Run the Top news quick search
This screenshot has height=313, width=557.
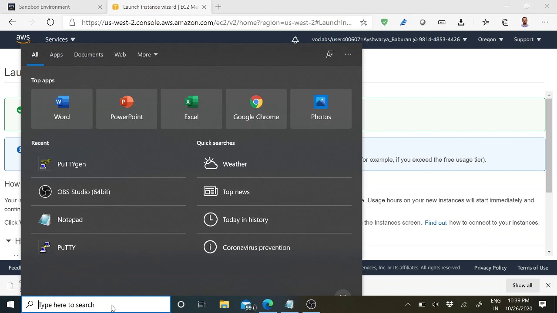pos(274,192)
